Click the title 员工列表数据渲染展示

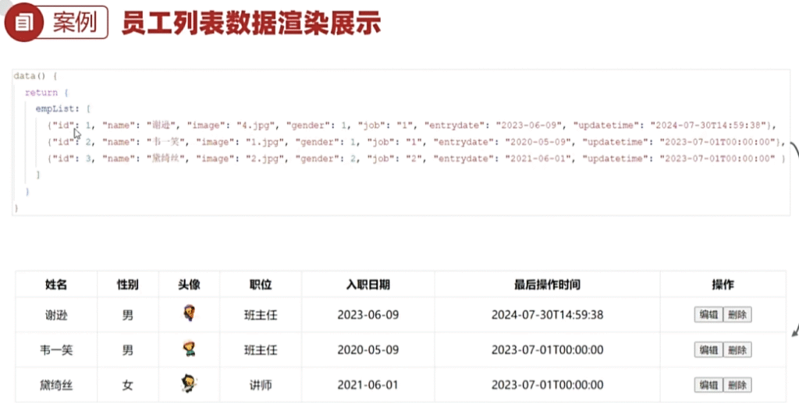click(250, 23)
